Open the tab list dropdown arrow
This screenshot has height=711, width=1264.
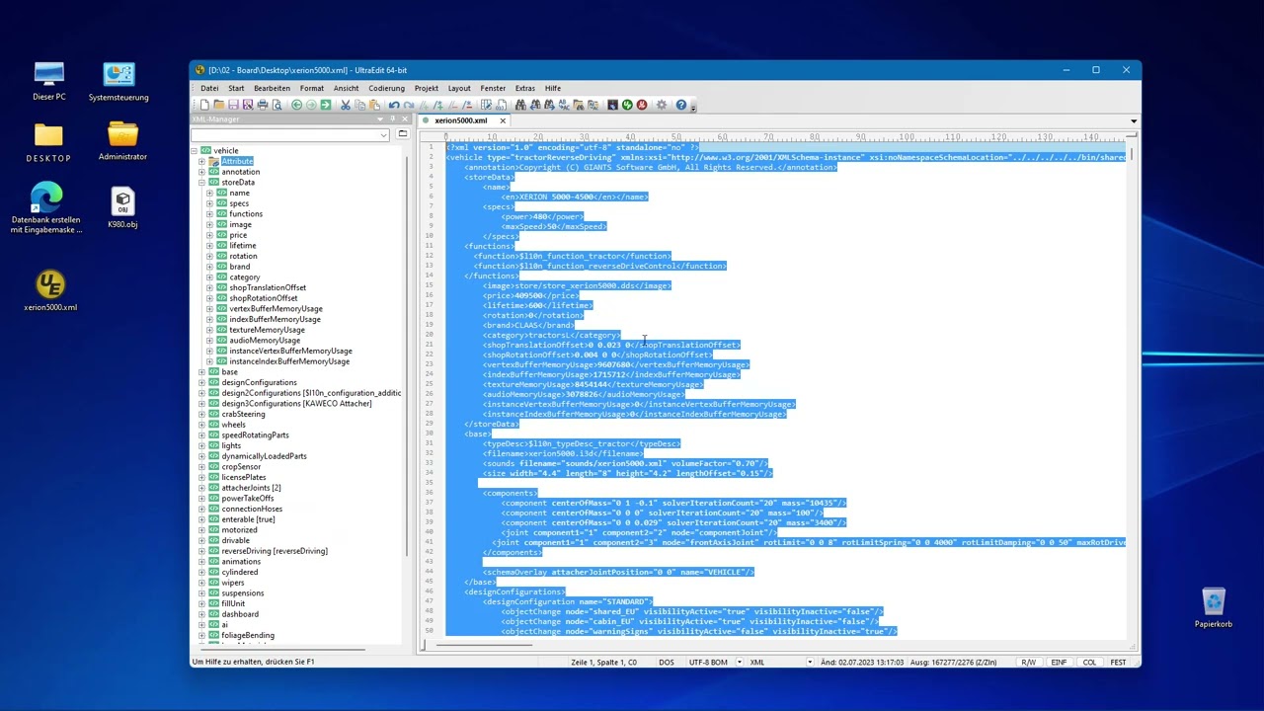point(1133,120)
